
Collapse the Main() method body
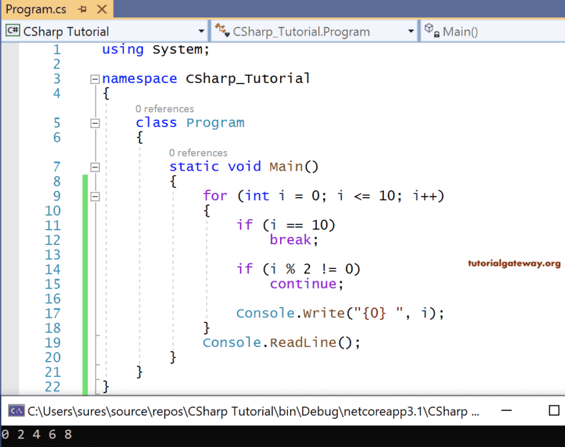pyautogui.click(x=95, y=166)
